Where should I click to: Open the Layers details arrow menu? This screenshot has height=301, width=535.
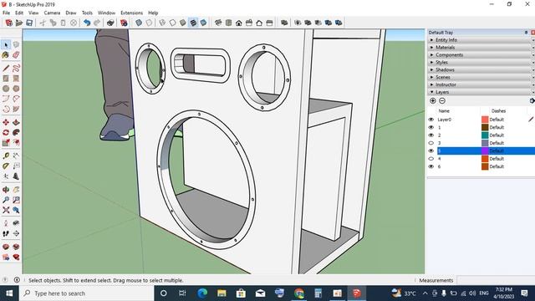(532, 100)
